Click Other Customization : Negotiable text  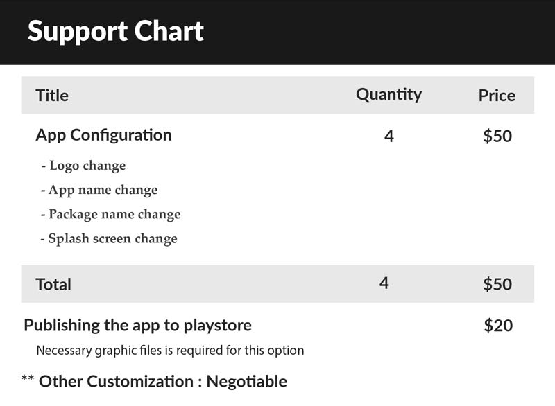coord(163,382)
